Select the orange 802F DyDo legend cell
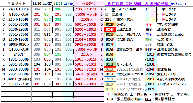 point(110,24)
